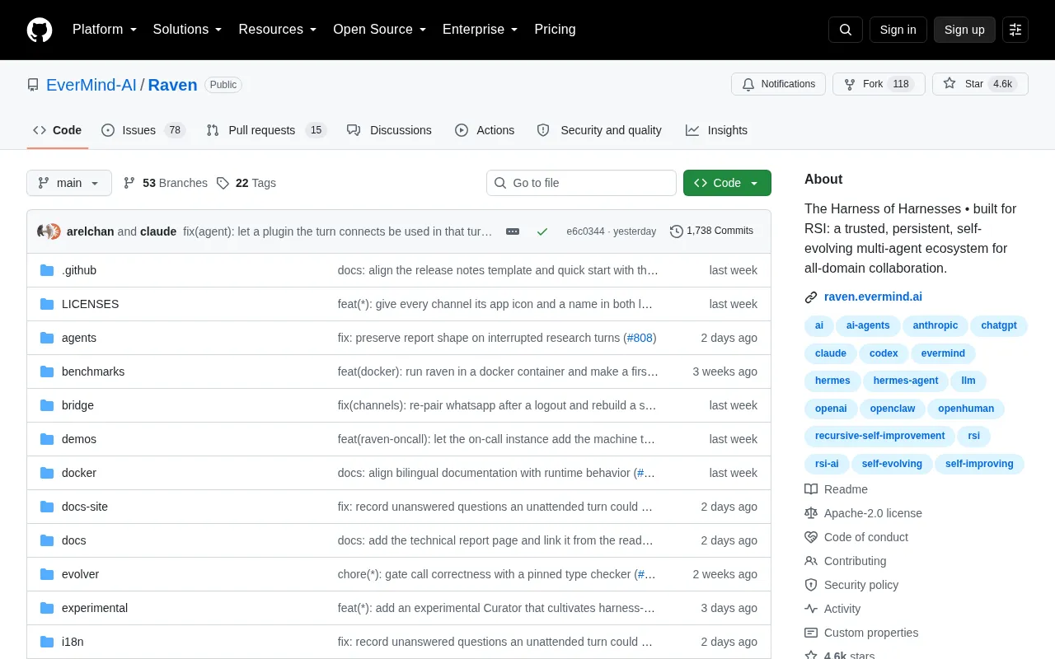Click the GitHub logo icon
This screenshot has width=1055, height=659.
40,30
